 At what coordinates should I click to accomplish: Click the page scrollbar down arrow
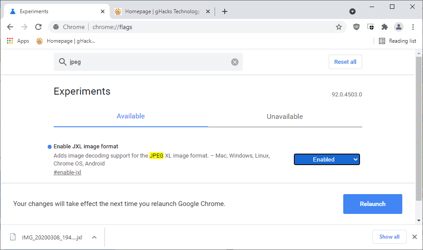point(419,221)
